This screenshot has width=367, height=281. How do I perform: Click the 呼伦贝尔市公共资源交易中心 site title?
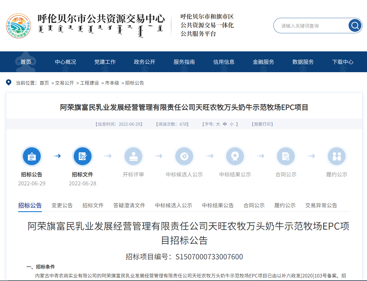pos(101,19)
